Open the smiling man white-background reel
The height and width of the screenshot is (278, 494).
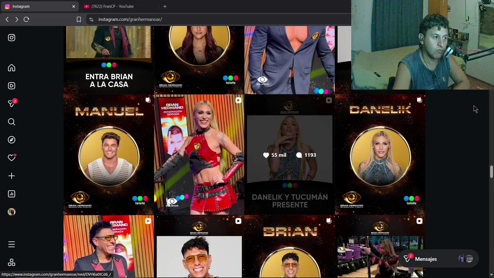pyautogui.click(x=199, y=246)
